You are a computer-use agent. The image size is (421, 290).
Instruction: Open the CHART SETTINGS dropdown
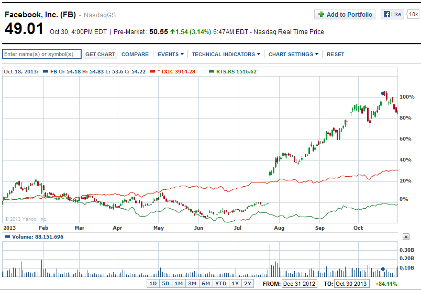293,55
